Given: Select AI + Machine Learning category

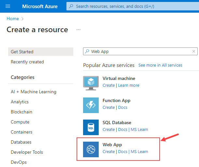Looking at the screenshot, I should (34, 92).
